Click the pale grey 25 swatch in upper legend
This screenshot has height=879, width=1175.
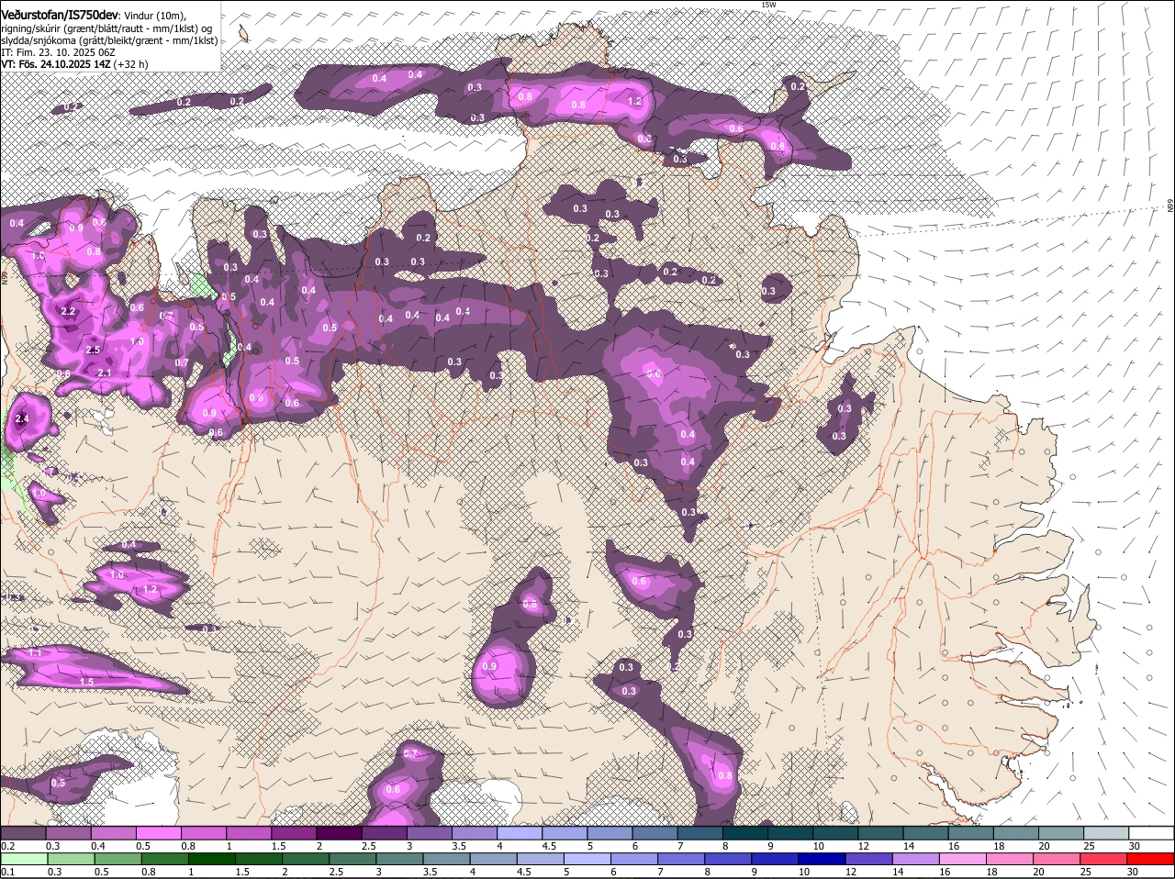[x=1107, y=833]
